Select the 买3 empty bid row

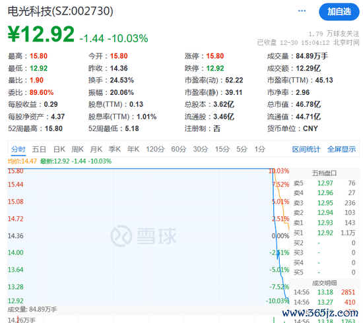pos(324,252)
